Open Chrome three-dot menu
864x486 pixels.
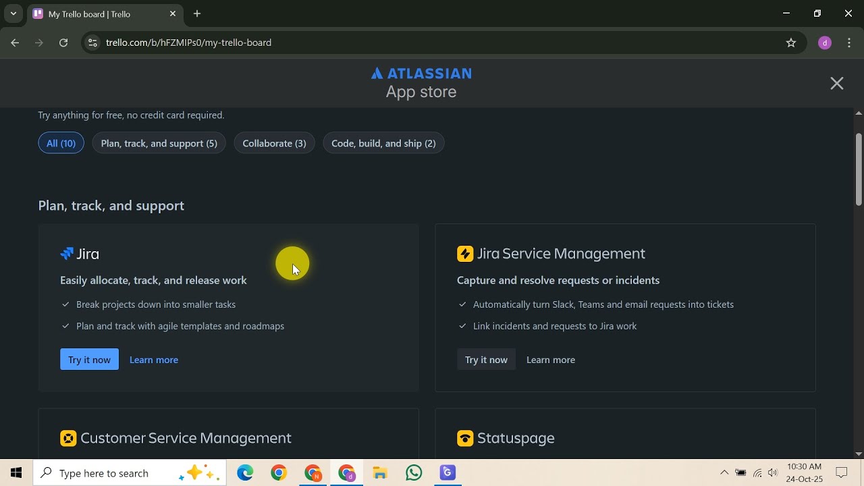pos(849,43)
